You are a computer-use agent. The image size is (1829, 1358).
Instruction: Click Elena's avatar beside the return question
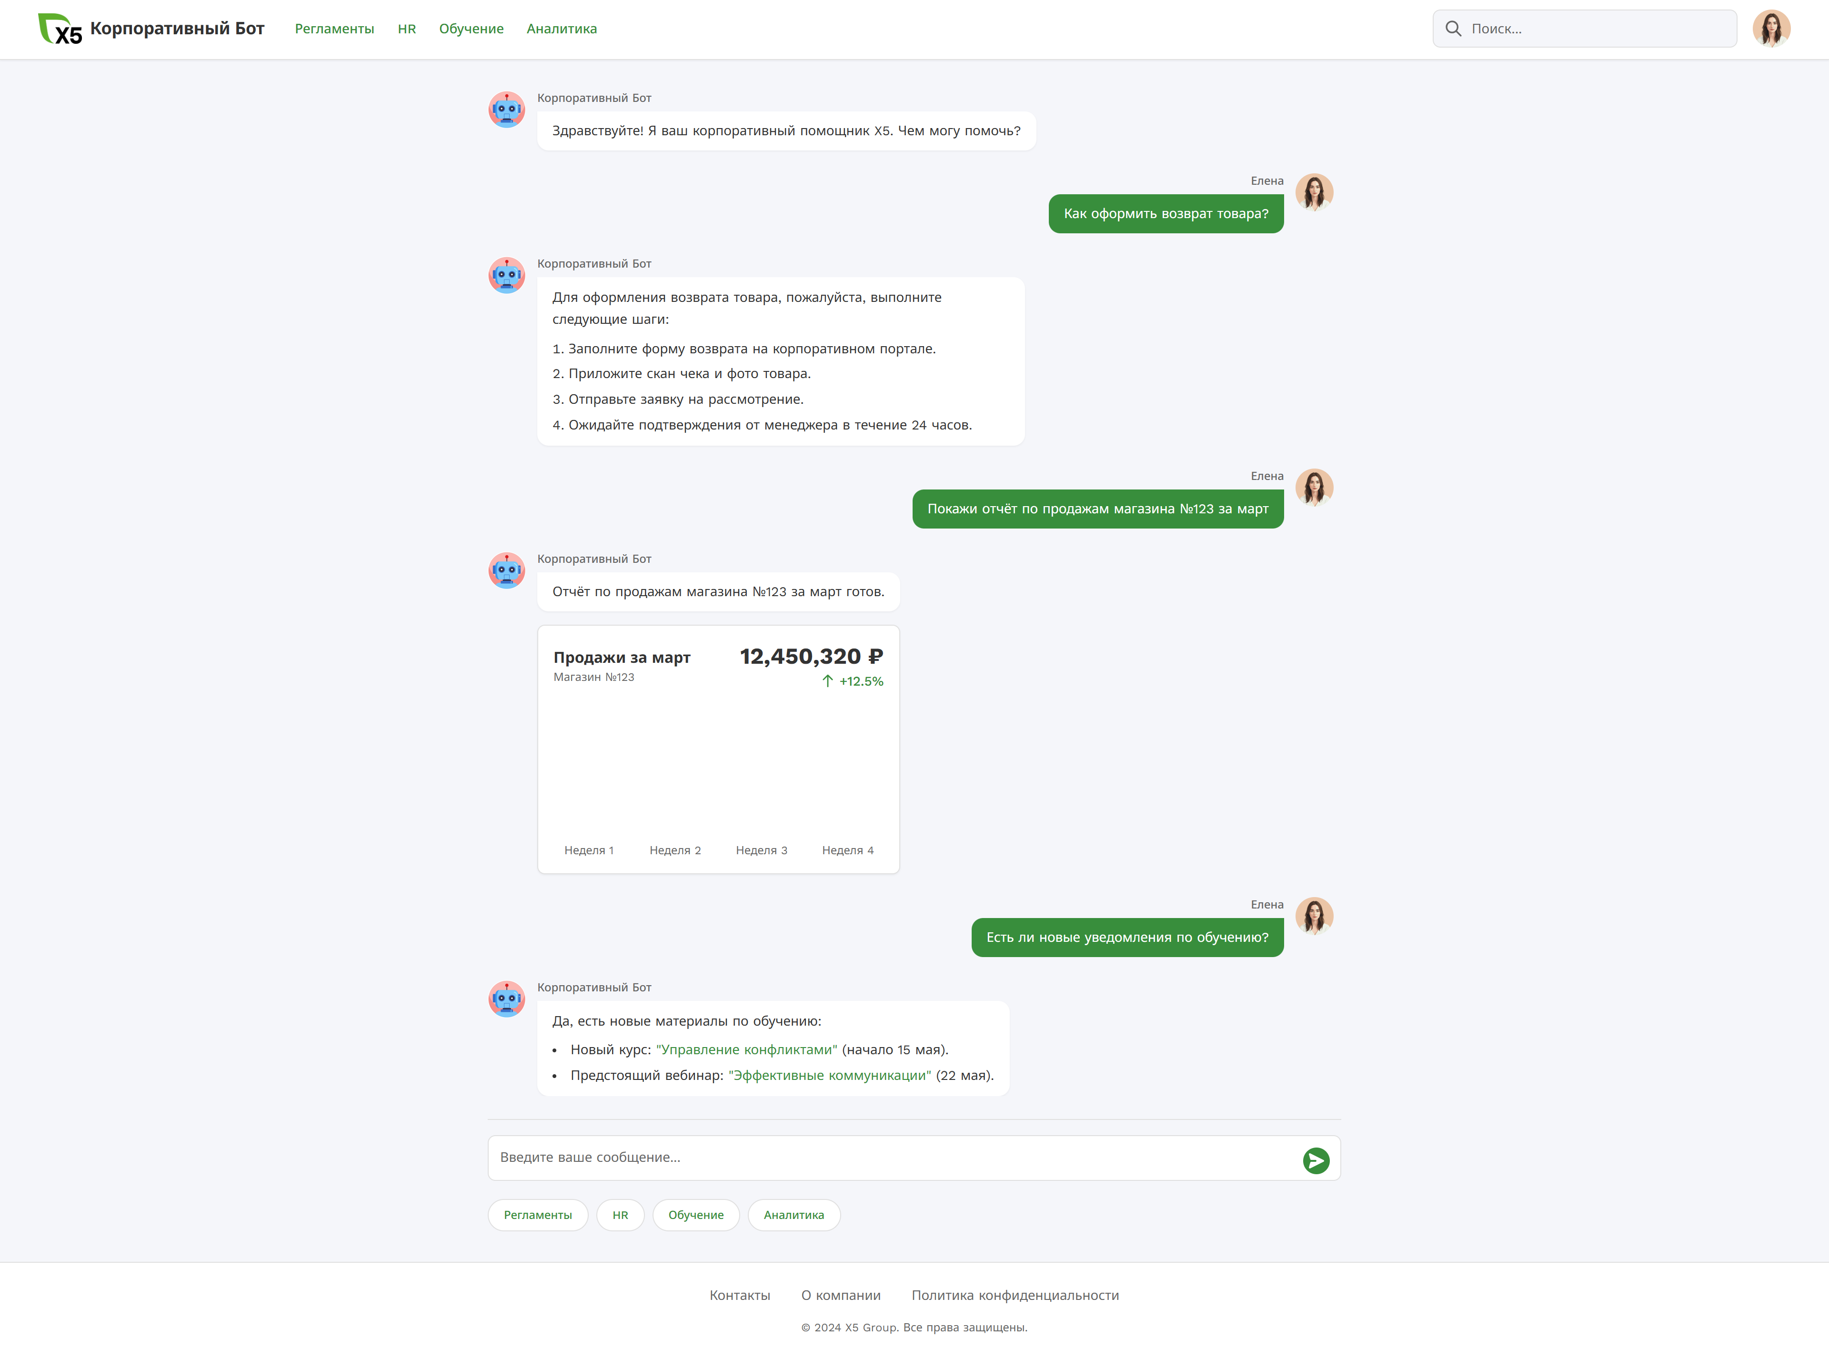(1313, 192)
